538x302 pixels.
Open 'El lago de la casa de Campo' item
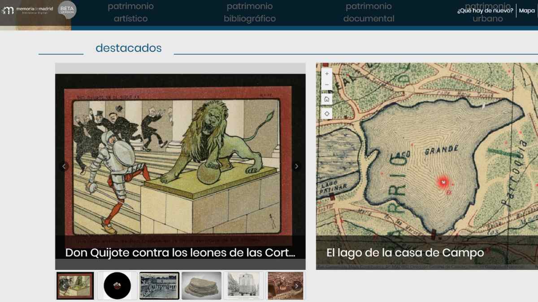coord(405,253)
